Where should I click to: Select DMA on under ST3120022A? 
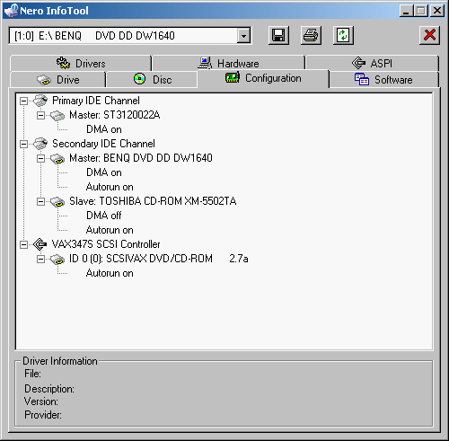click(x=104, y=129)
